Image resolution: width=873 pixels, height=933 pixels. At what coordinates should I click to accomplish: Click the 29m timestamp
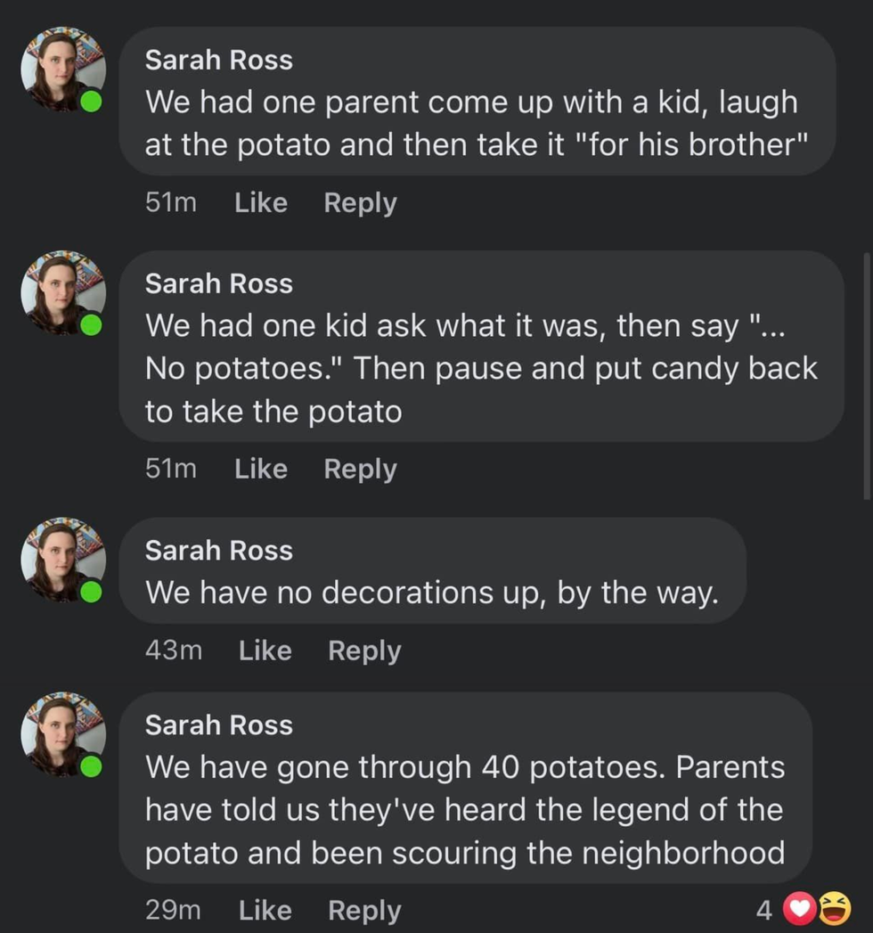pyautogui.click(x=173, y=910)
